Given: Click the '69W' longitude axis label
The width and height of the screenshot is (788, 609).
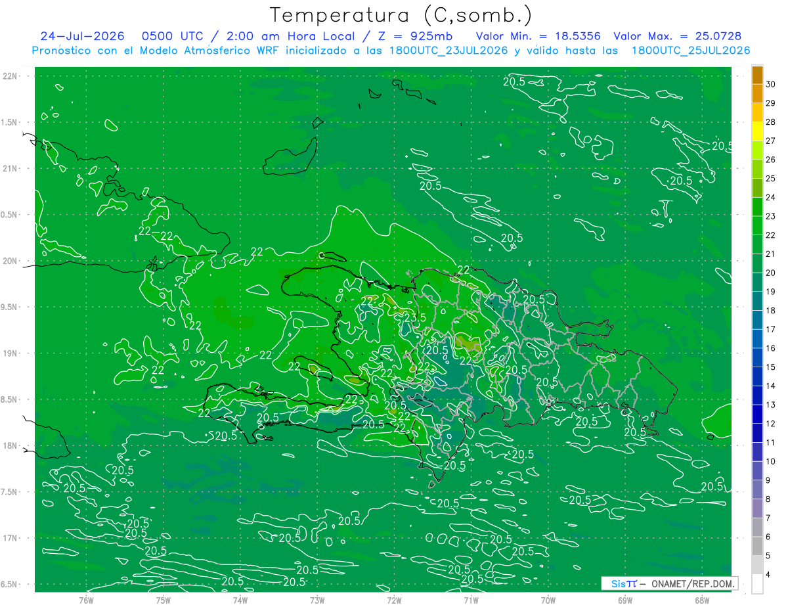Looking at the screenshot, I should click(x=625, y=600).
